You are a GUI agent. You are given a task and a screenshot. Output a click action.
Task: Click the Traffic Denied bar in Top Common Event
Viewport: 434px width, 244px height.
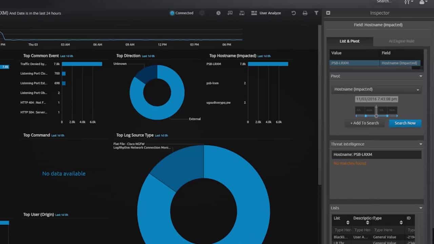coord(82,64)
